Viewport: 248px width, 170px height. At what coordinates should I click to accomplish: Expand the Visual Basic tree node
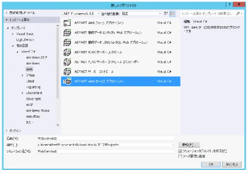[x=13, y=34]
